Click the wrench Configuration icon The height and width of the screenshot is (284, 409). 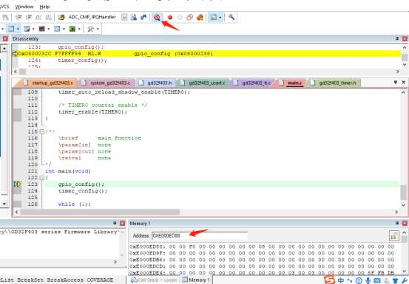coord(231,17)
